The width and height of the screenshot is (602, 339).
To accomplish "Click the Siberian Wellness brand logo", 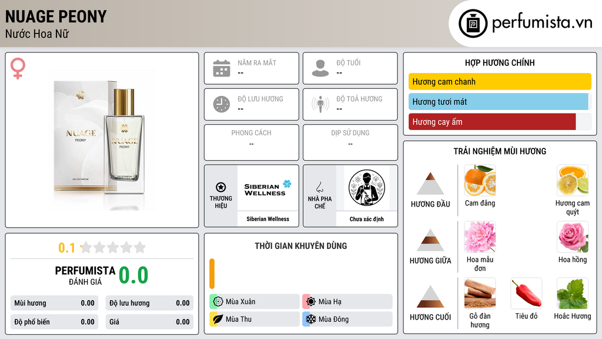I will pos(267,188).
